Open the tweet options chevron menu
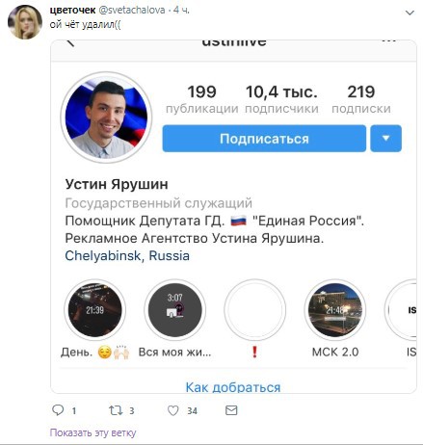Screen dimensions: 423x445 410,13
